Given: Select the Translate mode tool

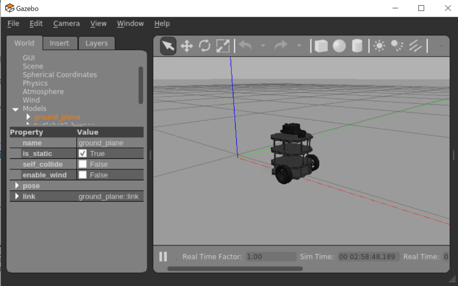Looking at the screenshot, I should point(186,45).
